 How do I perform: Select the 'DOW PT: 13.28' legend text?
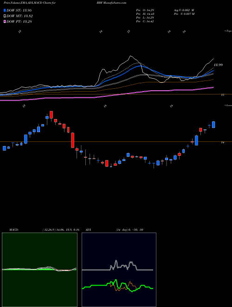[x=19, y=21]
